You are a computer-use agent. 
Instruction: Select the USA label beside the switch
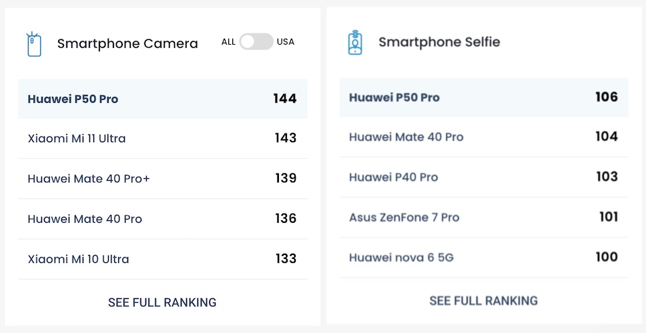pyautogui.click(x=286, y=42)
